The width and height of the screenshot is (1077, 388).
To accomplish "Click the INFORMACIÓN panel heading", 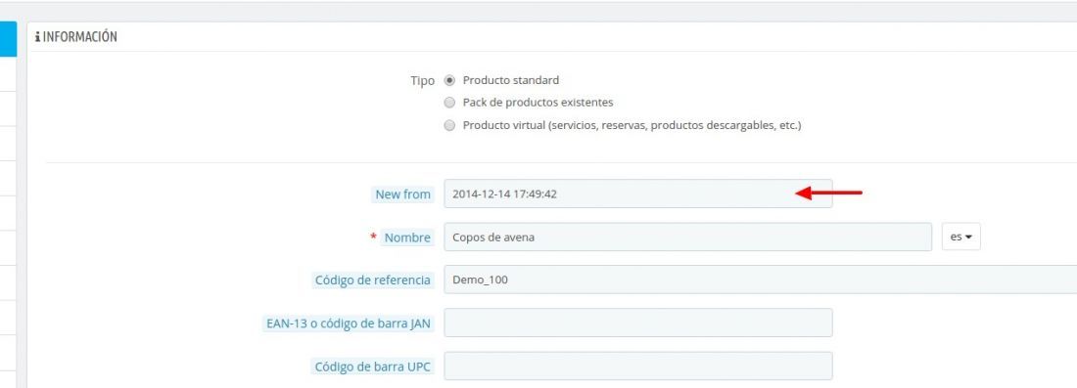I will click(79, 38).
